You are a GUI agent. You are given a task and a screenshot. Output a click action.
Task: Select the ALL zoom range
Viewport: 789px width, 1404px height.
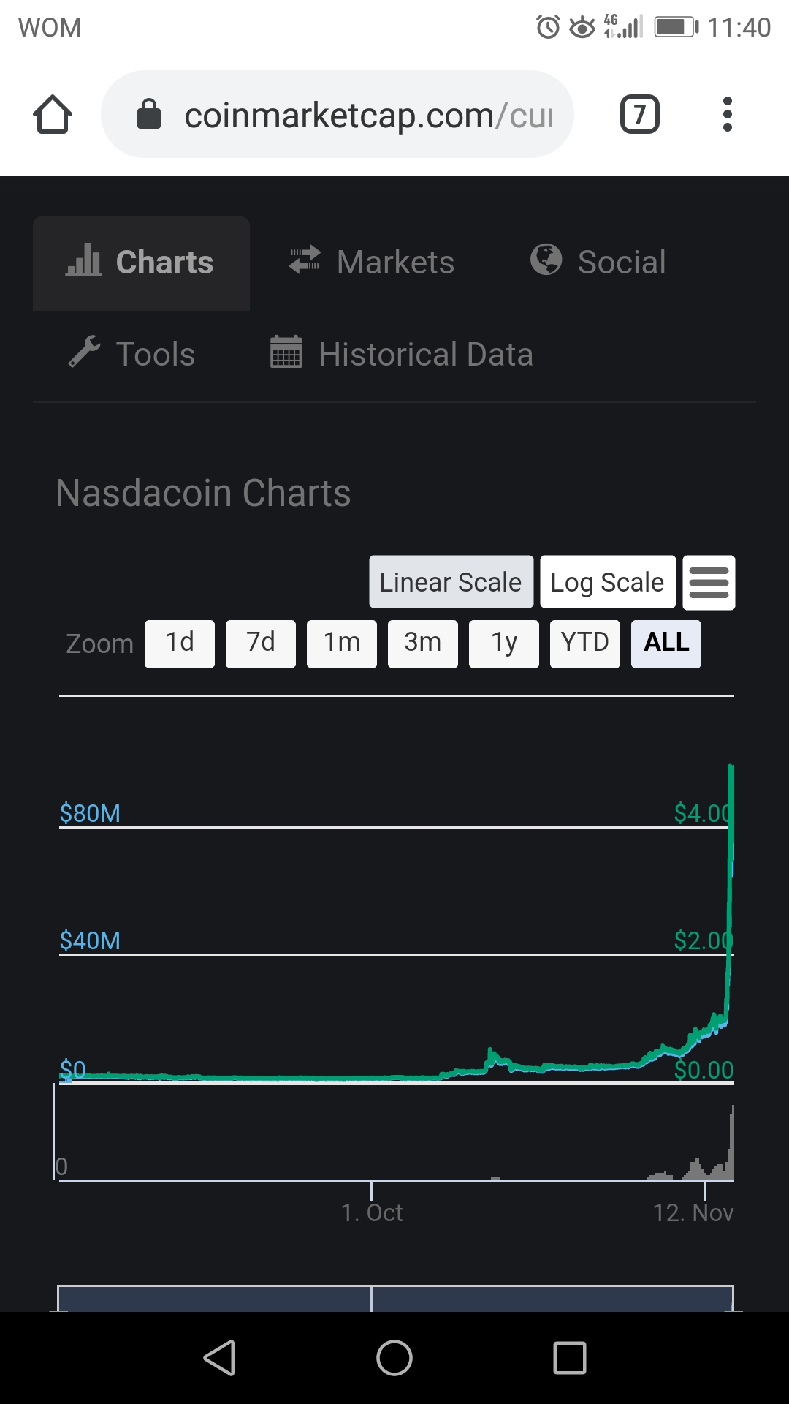coord(666,643)
